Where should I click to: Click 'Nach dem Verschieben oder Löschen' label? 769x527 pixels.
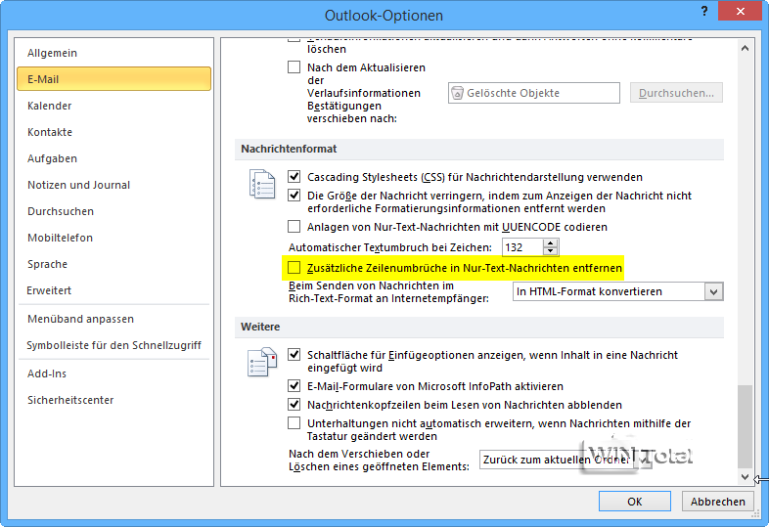[x=379, y=461]
